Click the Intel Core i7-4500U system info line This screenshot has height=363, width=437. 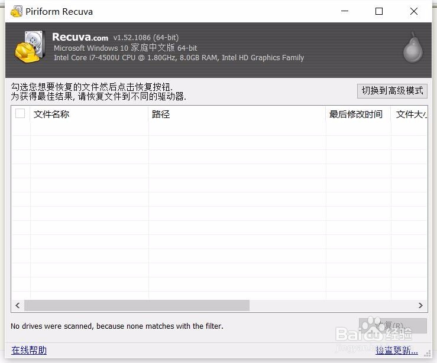[179, 58]
